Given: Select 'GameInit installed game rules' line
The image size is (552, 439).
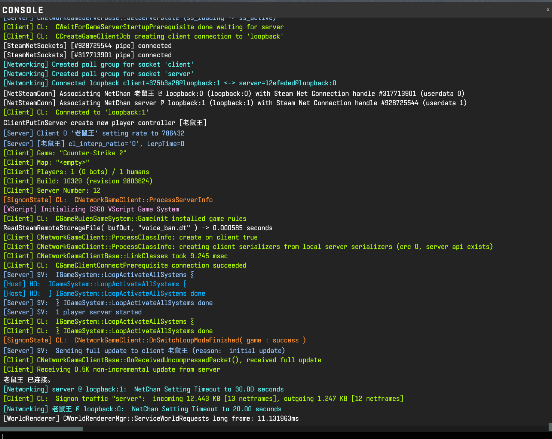Looking at the screenshot, I should click(125, 219).
